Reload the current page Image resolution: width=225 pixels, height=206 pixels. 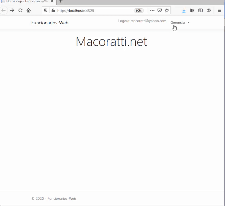click(x=20, y=11)
